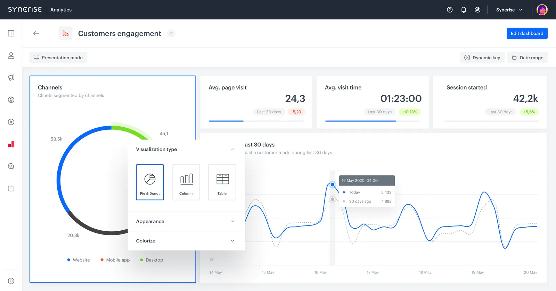Click the Today 5 433 tooltip row
Screen dimensions: 556x291
click(367, 192)
